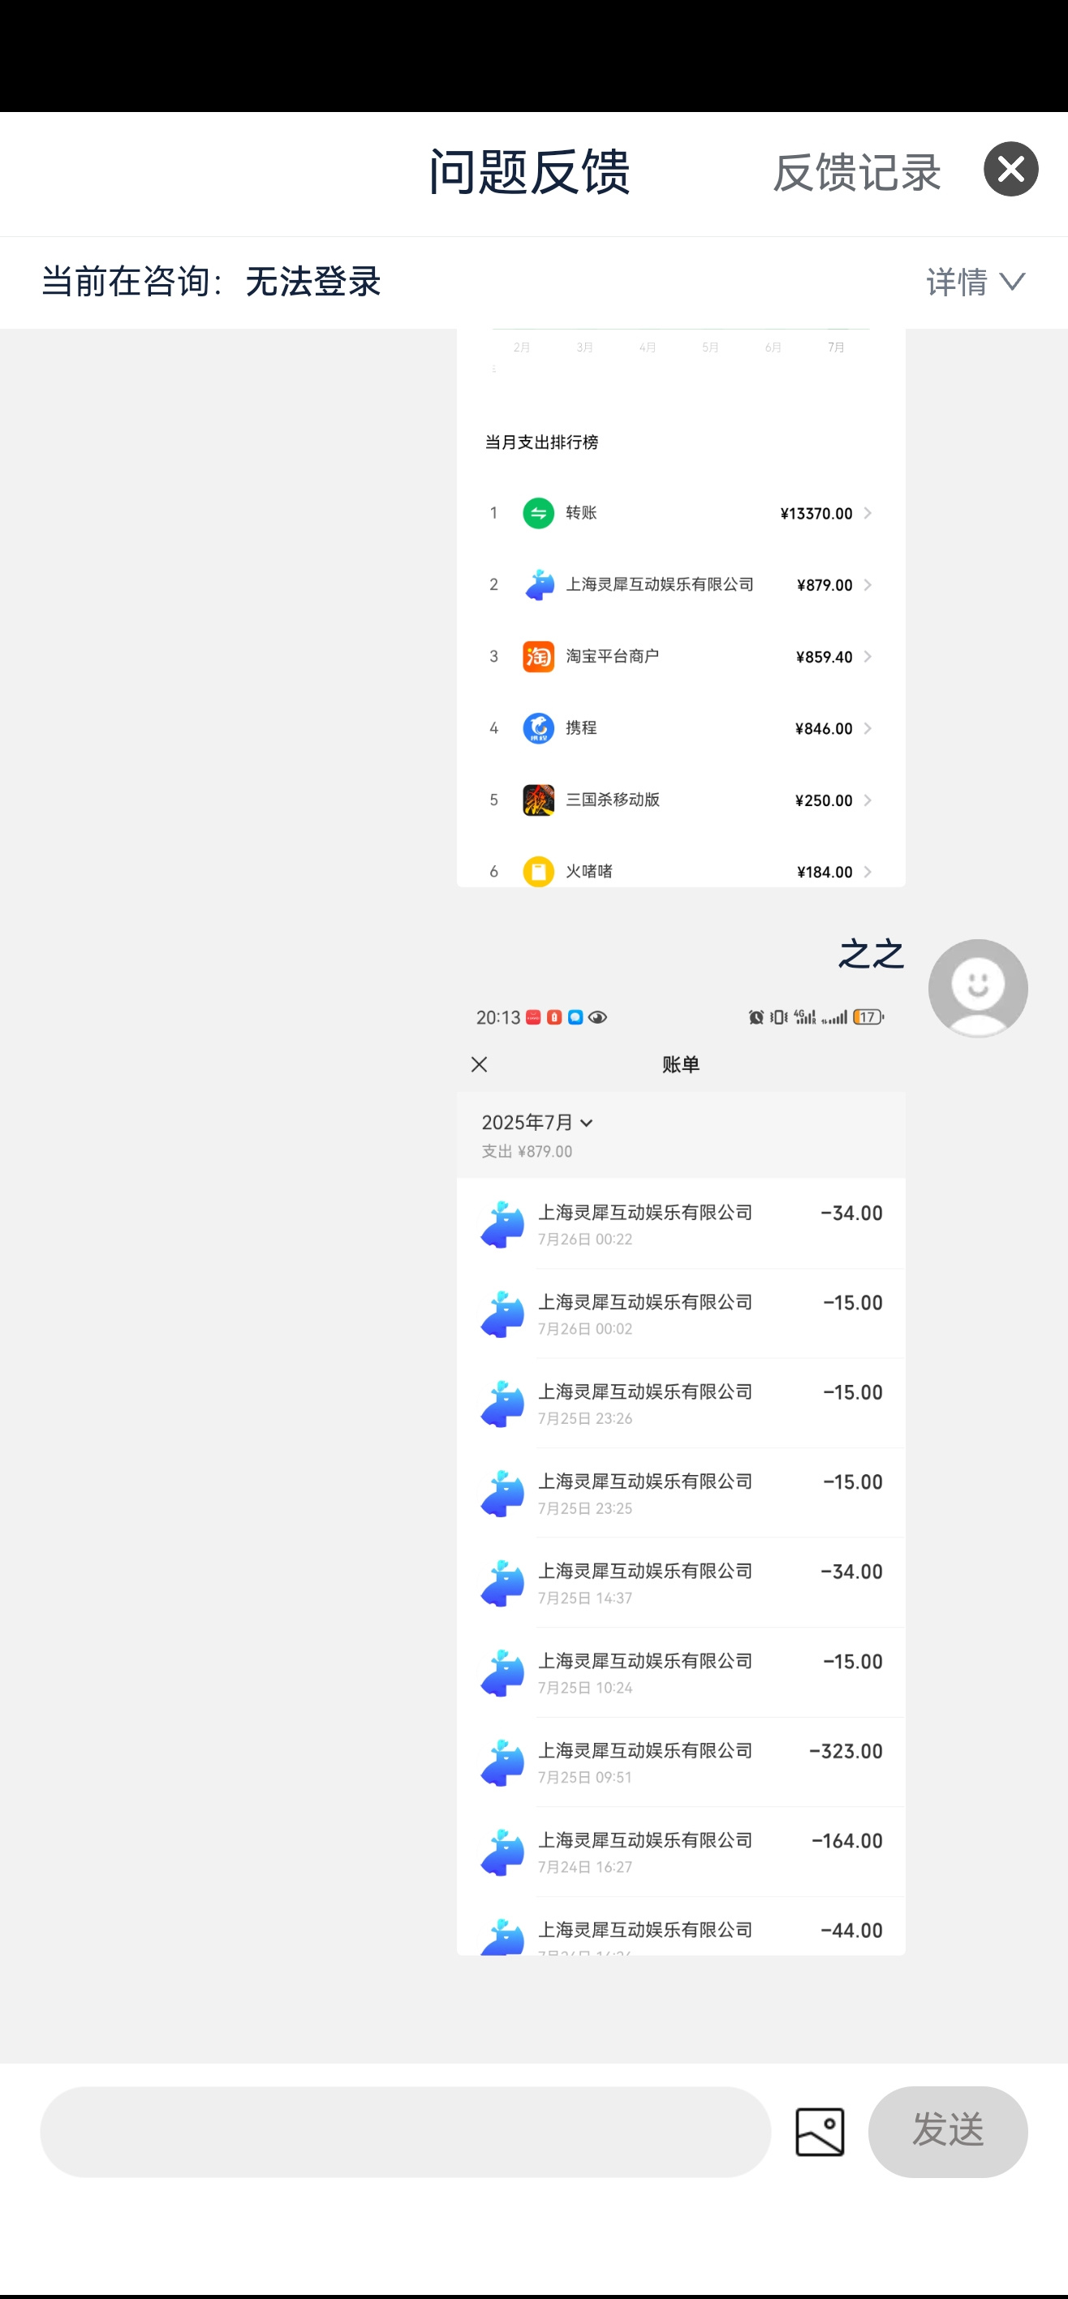This screenshot has width=1068, height=2299.
Task: Select the -323.00 transaction amount
Action: [x=845, y=1751]
